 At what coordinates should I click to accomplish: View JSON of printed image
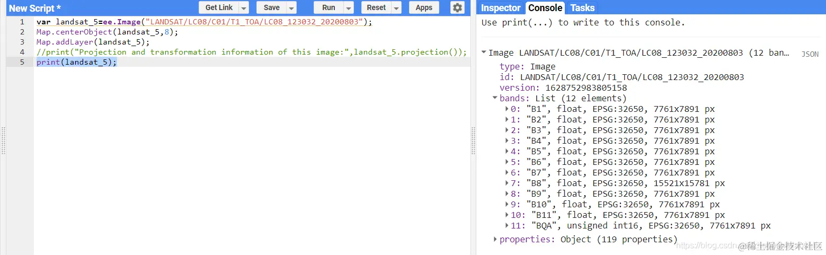[x=810, y=54]
